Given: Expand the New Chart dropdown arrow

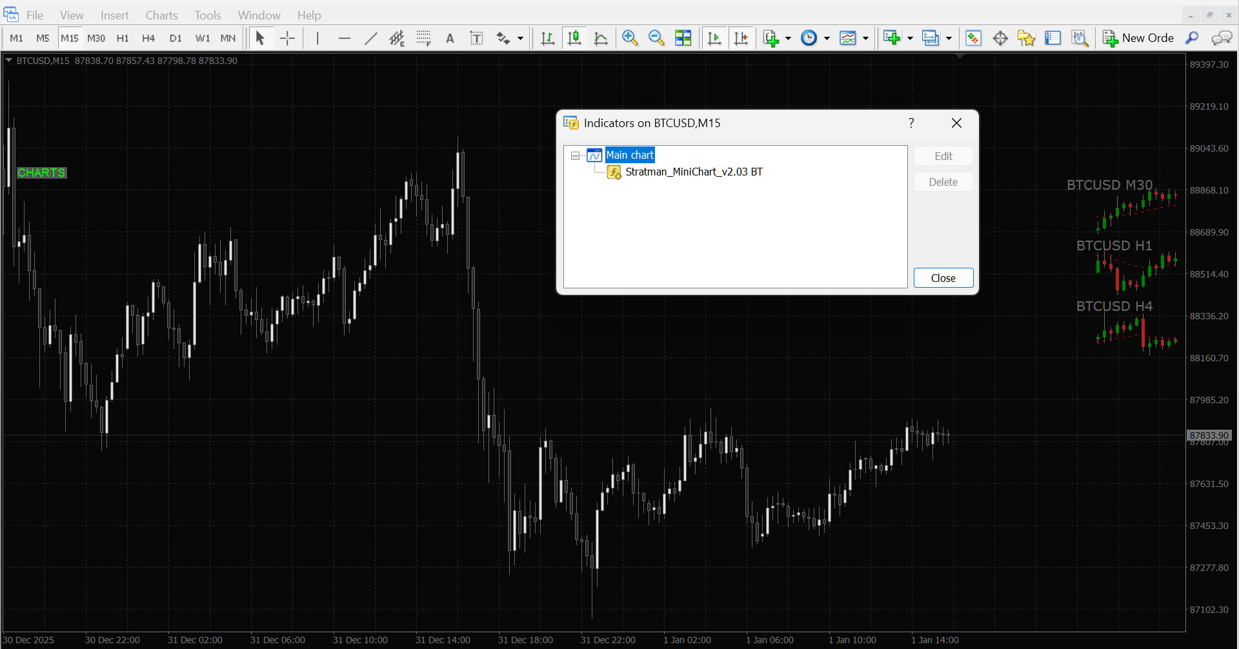Looking at the screenshot, I should (x=910, y=38).
